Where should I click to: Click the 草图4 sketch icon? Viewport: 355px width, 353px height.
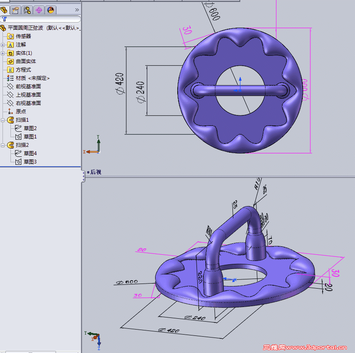pos(18,153)
